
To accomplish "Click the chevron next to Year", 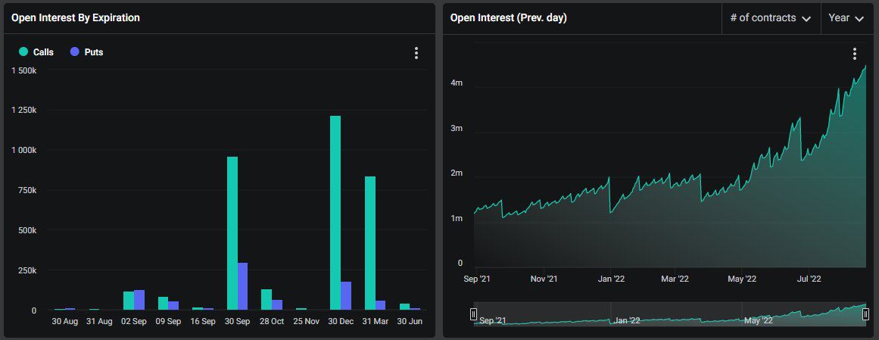I will coord(859,19).
